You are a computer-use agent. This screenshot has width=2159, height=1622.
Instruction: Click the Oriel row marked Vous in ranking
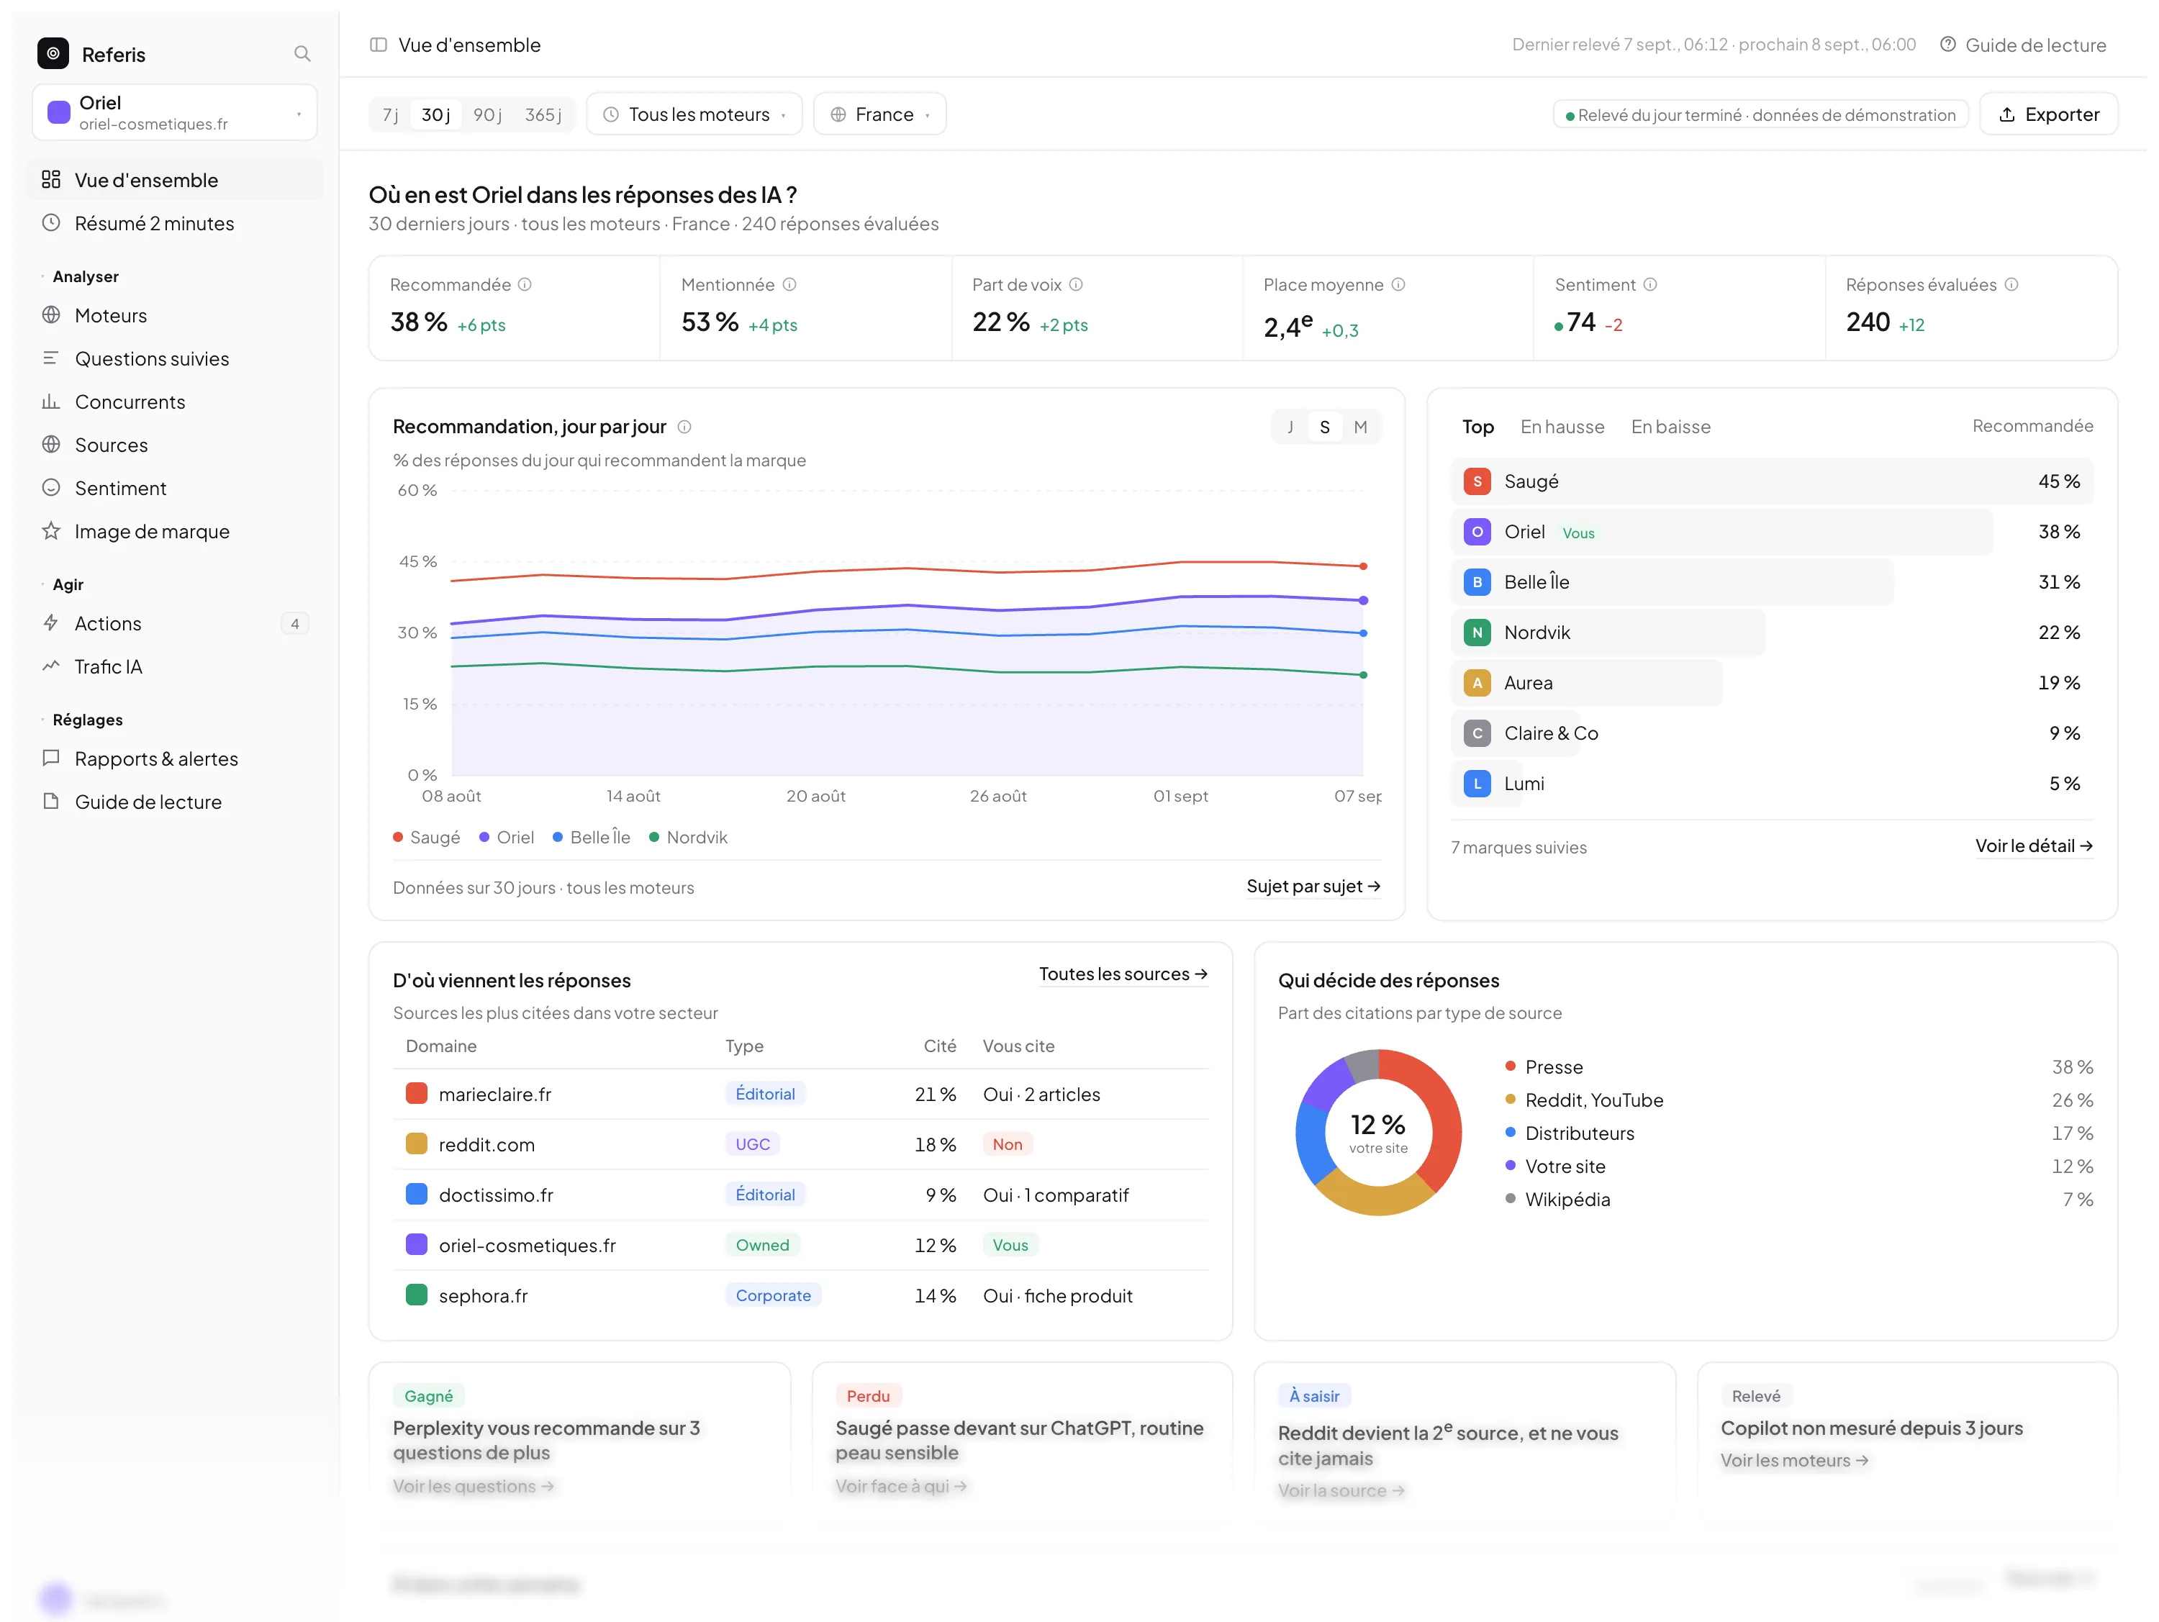point(1772,532)
